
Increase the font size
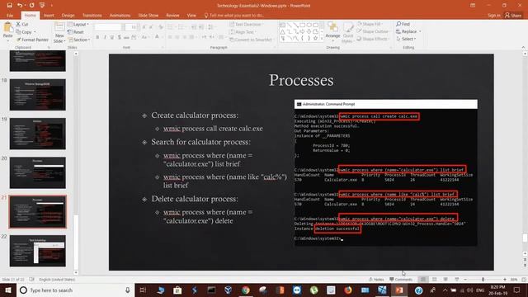[x=144, y=27]
